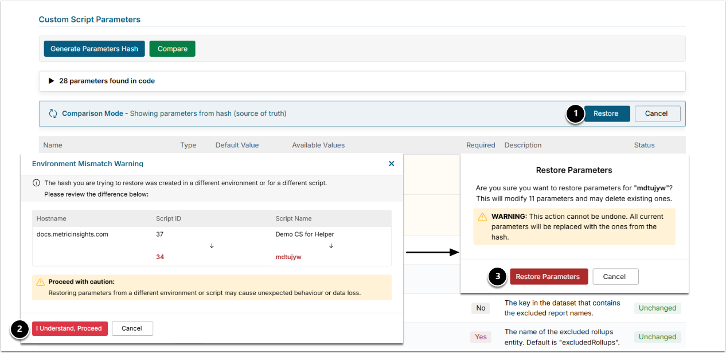
Task: Cancel the Restore Parameters dialog
Action: 615,276
